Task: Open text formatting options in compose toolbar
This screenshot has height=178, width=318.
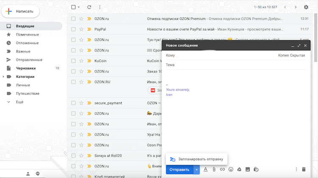Action: point(206,170)
